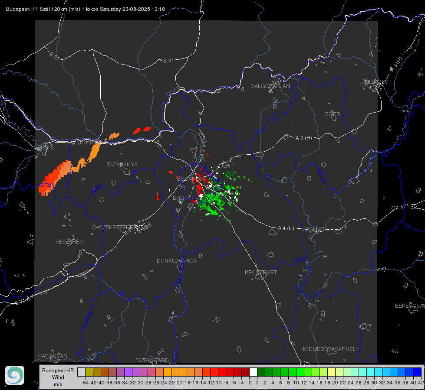
Task: Click the MISKOLC city label
Action: (376, 81)
